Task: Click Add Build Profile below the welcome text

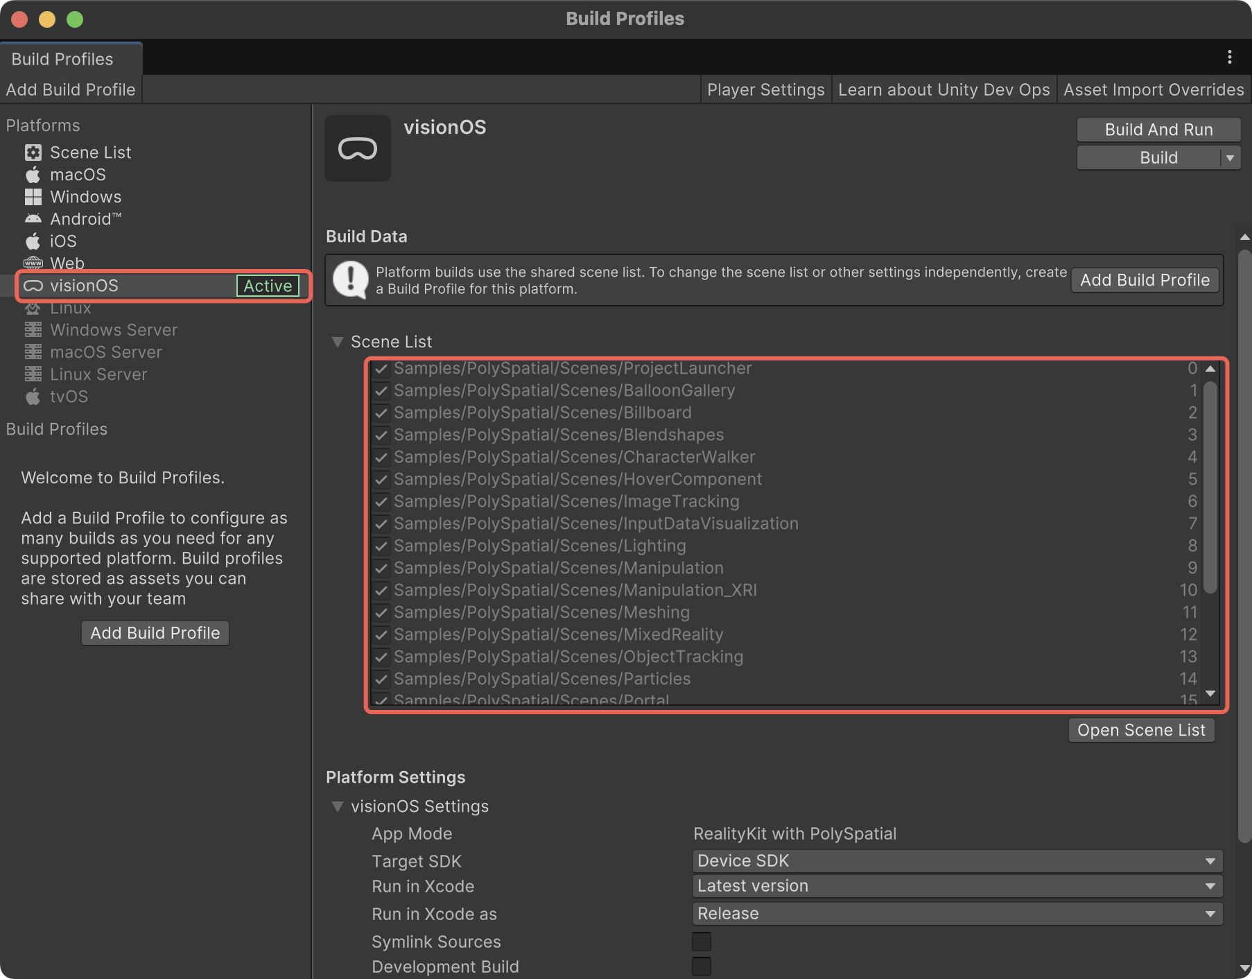Action: (155, 633)
